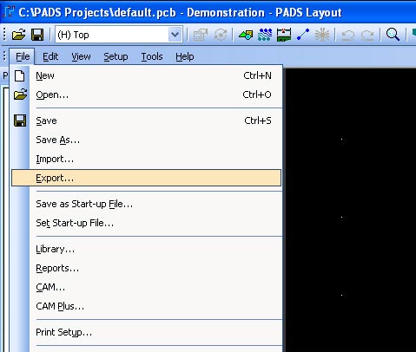The width and height of the screenshot is (416, 352).
Task: Open the Setup menu
Action: point(116,56)
